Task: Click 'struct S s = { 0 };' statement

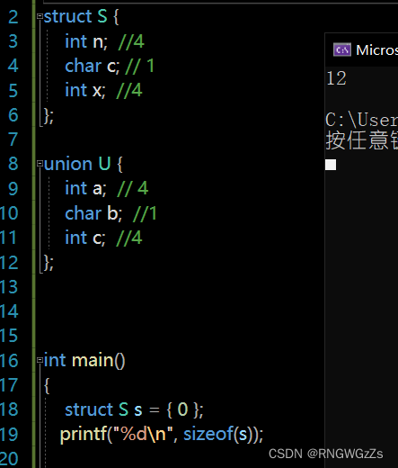Action: pyautogui.click(x=134, y=409)
